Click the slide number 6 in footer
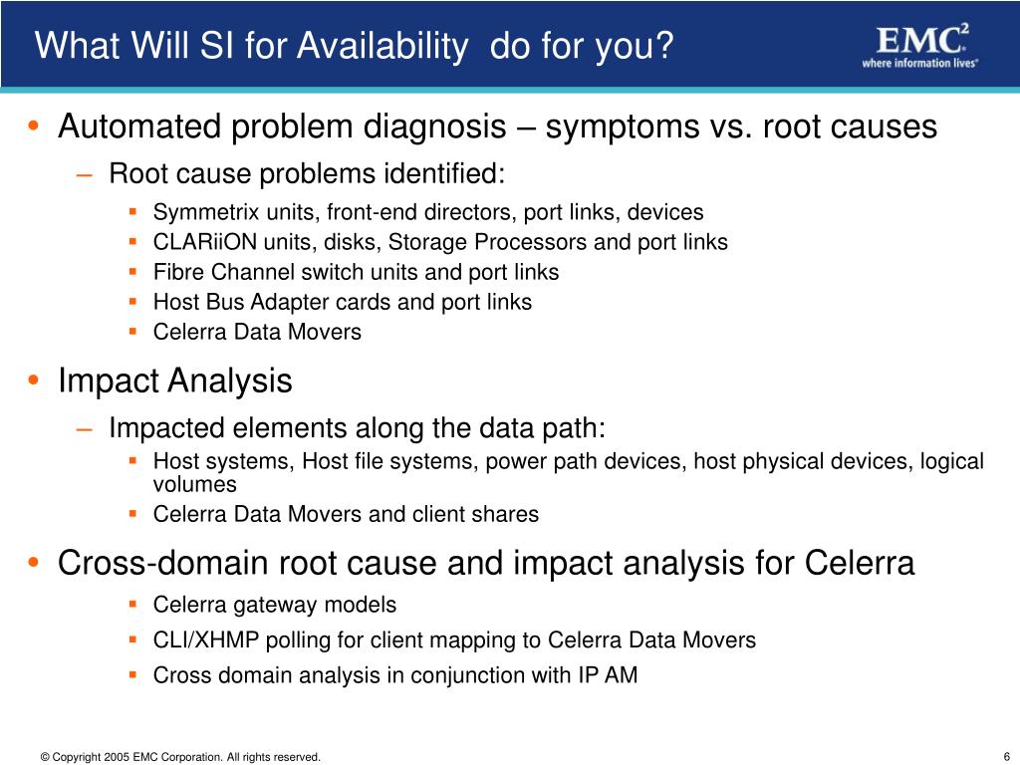Image resolution: width=1020 pixels, height=765 pixels. pos(1007,757)
